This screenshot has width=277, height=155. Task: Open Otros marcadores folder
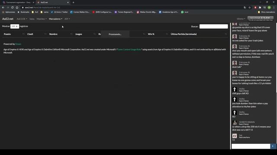click(x=267, y=12)
